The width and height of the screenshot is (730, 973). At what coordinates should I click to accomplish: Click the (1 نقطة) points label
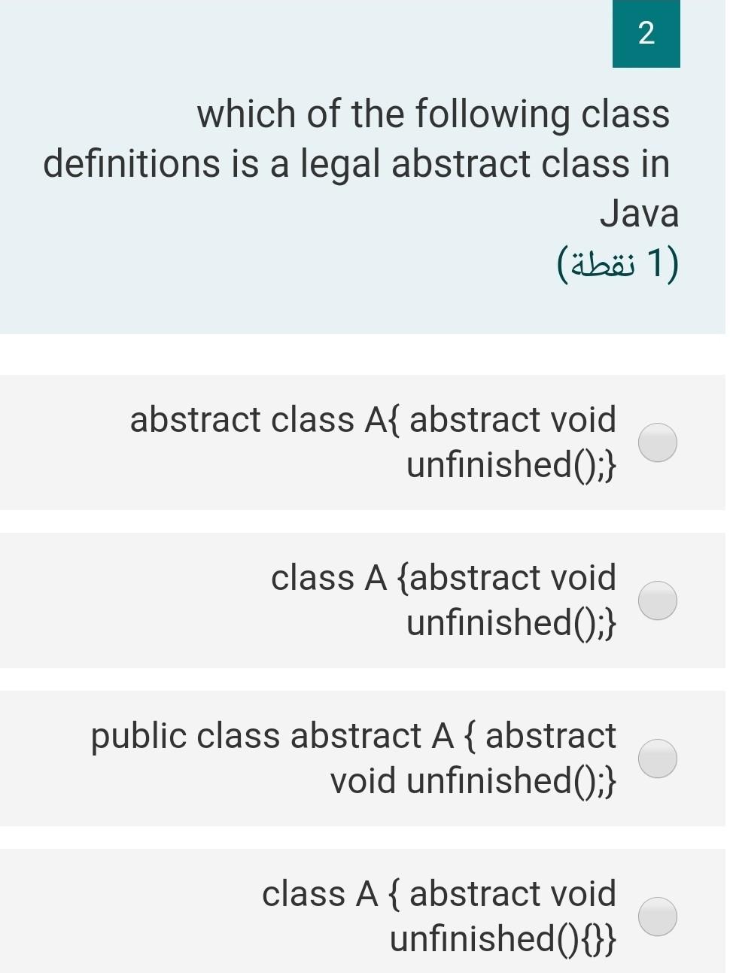click(x=617, y=263)
